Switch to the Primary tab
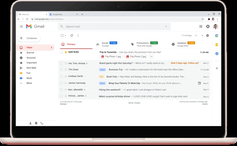Image resolution: width=237 pixels, height=146 pixels. [x=76, y=44]
